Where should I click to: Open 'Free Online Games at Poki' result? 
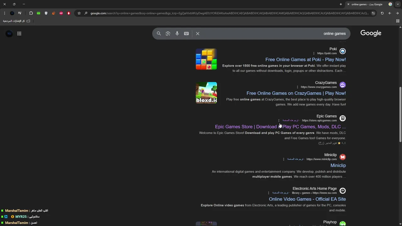click(x=306, y=59)
